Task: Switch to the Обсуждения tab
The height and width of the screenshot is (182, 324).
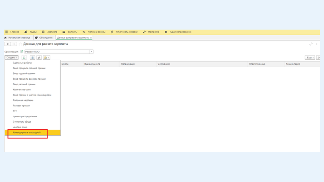Action: (x=44, y=38)
